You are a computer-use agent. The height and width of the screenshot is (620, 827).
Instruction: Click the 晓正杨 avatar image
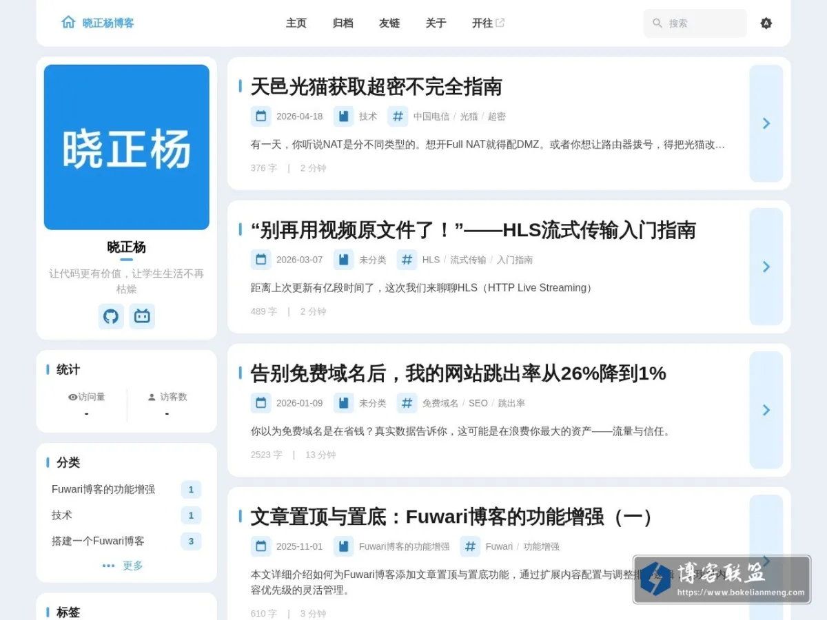pyautogui.click(x=127, y=147)
